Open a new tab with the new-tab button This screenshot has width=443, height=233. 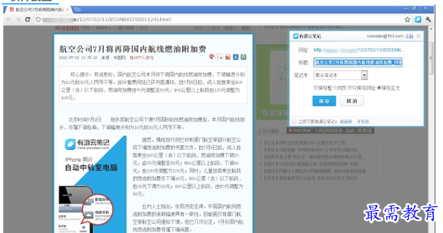[77, 10]
